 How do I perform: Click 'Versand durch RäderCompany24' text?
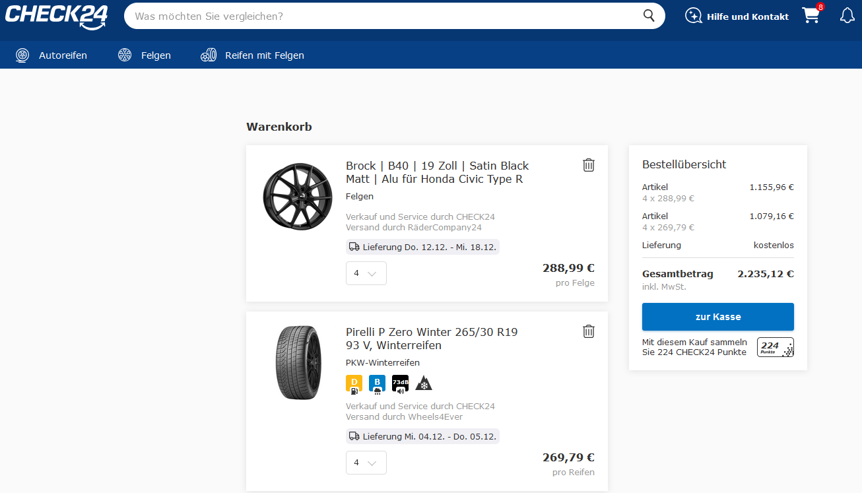pyautogui.click(x=414, y=228)
